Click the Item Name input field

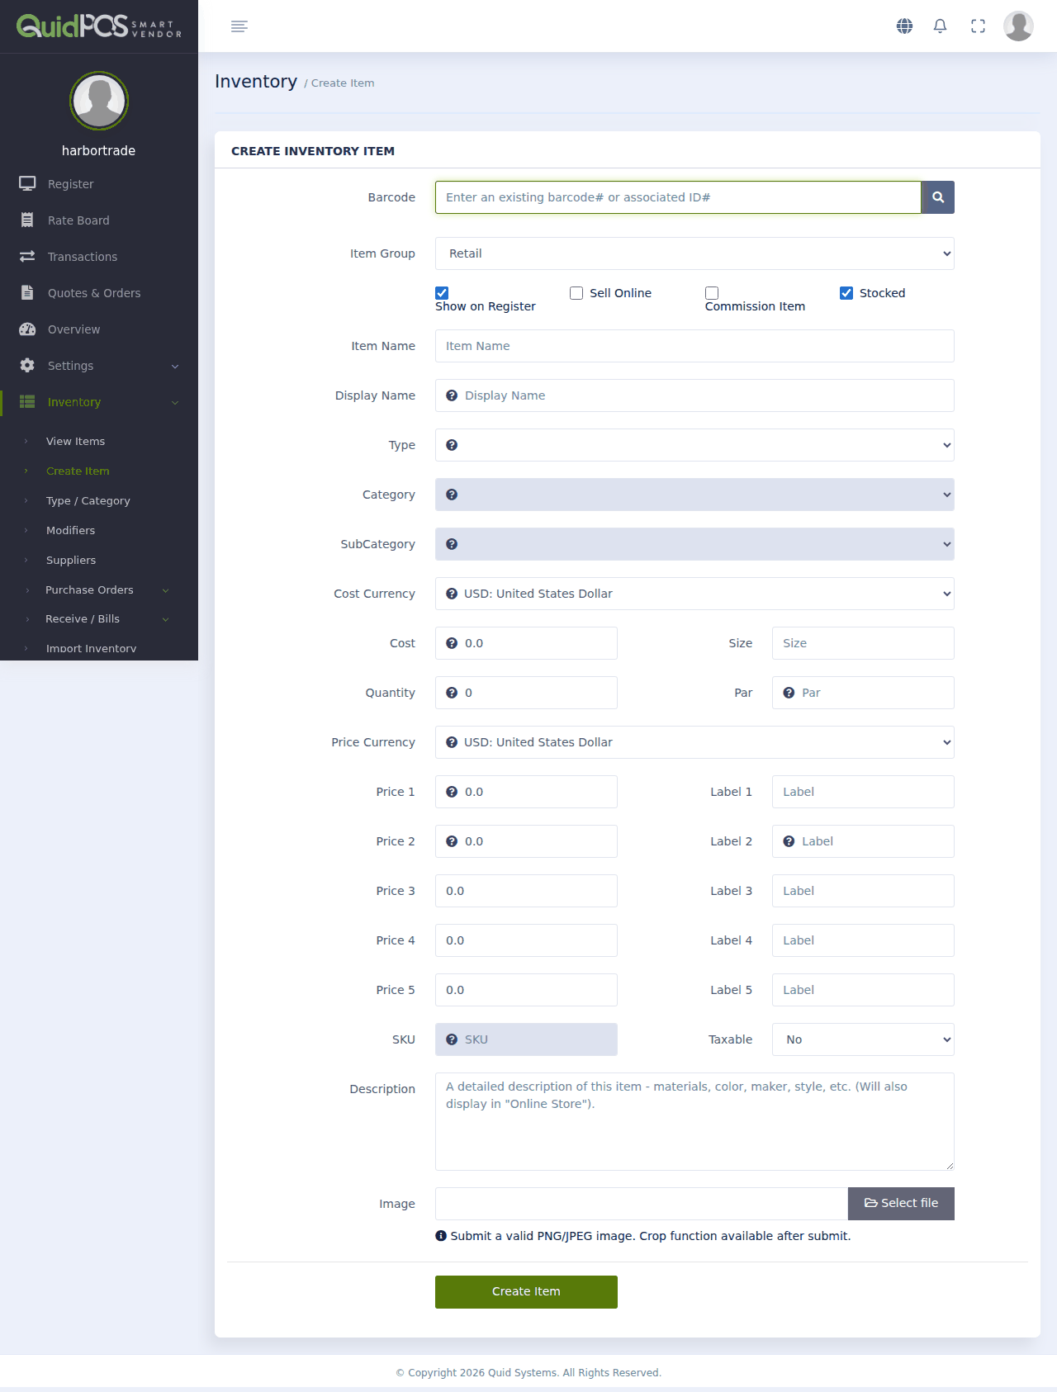click(694, 346)
